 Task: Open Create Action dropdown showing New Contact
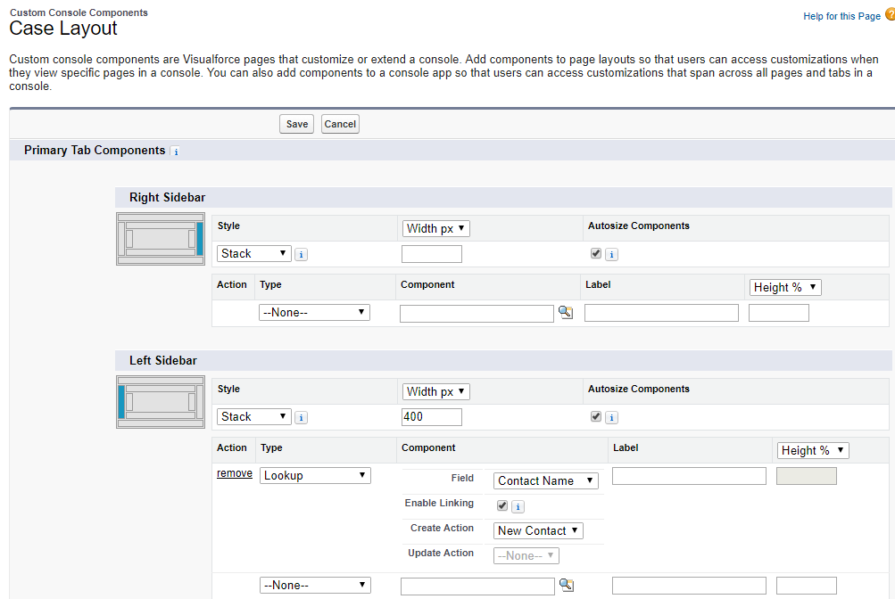(539, 531)
